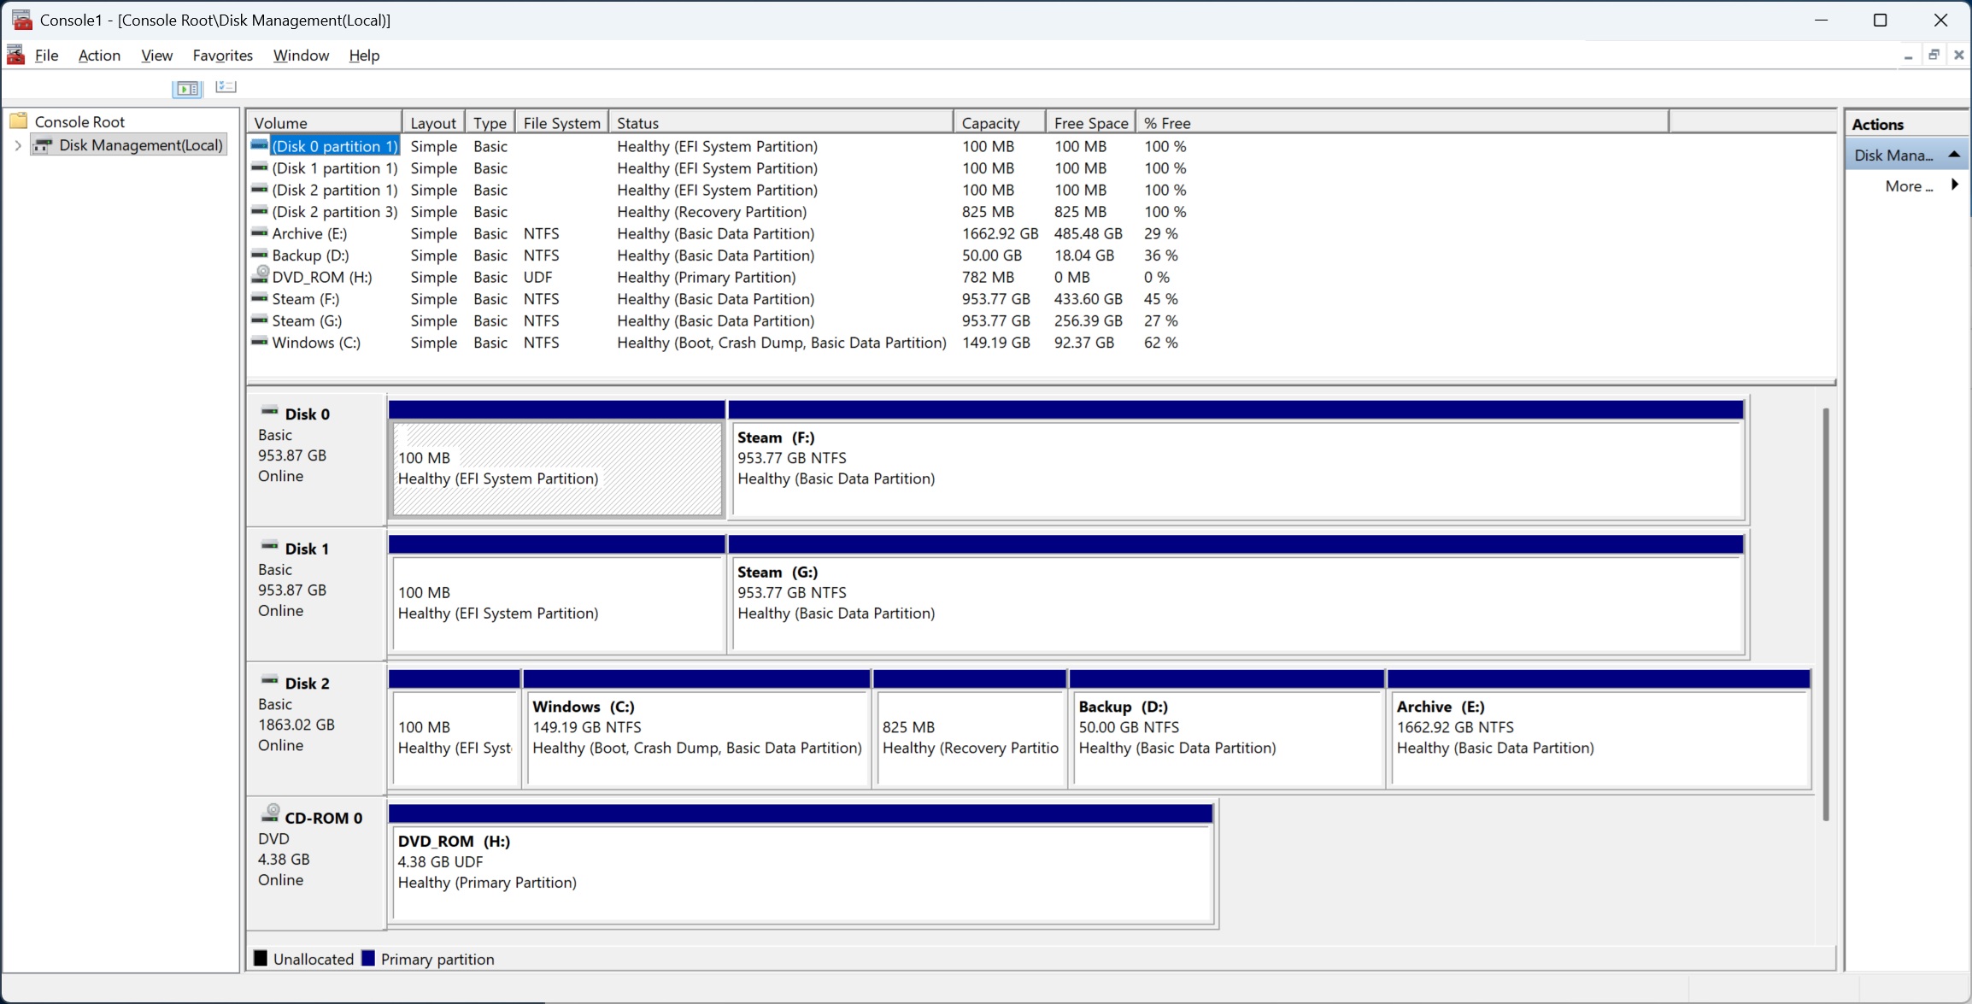Click the Disk 2 drive icon in graphical view
Image resolution: width=1972 pixels, height=1004 pixels.
tap(270, 681)
